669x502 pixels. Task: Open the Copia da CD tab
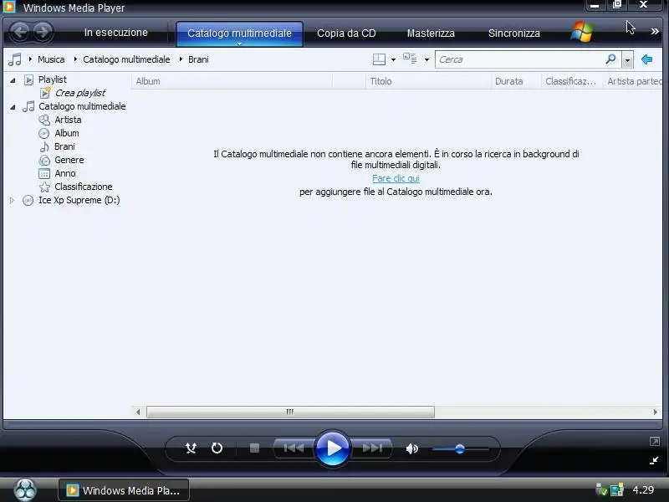[x=346, y=33]
